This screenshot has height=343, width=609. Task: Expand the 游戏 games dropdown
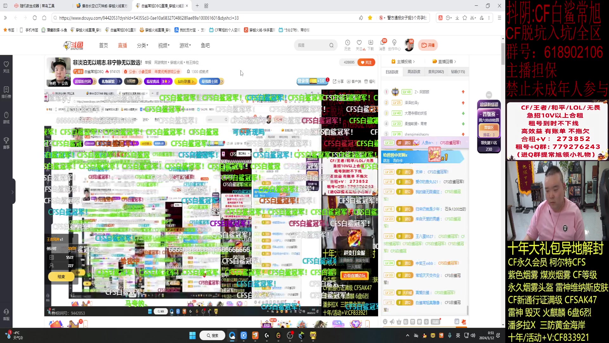185,45
